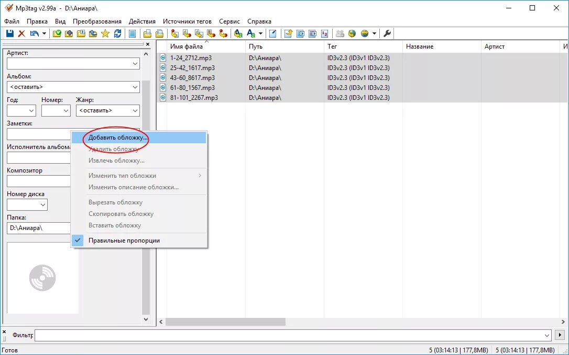Viewport: 569px width, 355px height.
Task: Click the empty cover art disc placeholder
Action: pyautogui.click(x=42, y=278)
